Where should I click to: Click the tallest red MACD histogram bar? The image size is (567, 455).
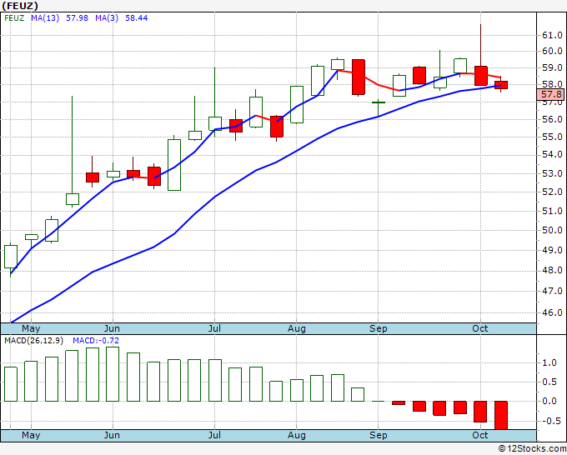tap(501, 415)
